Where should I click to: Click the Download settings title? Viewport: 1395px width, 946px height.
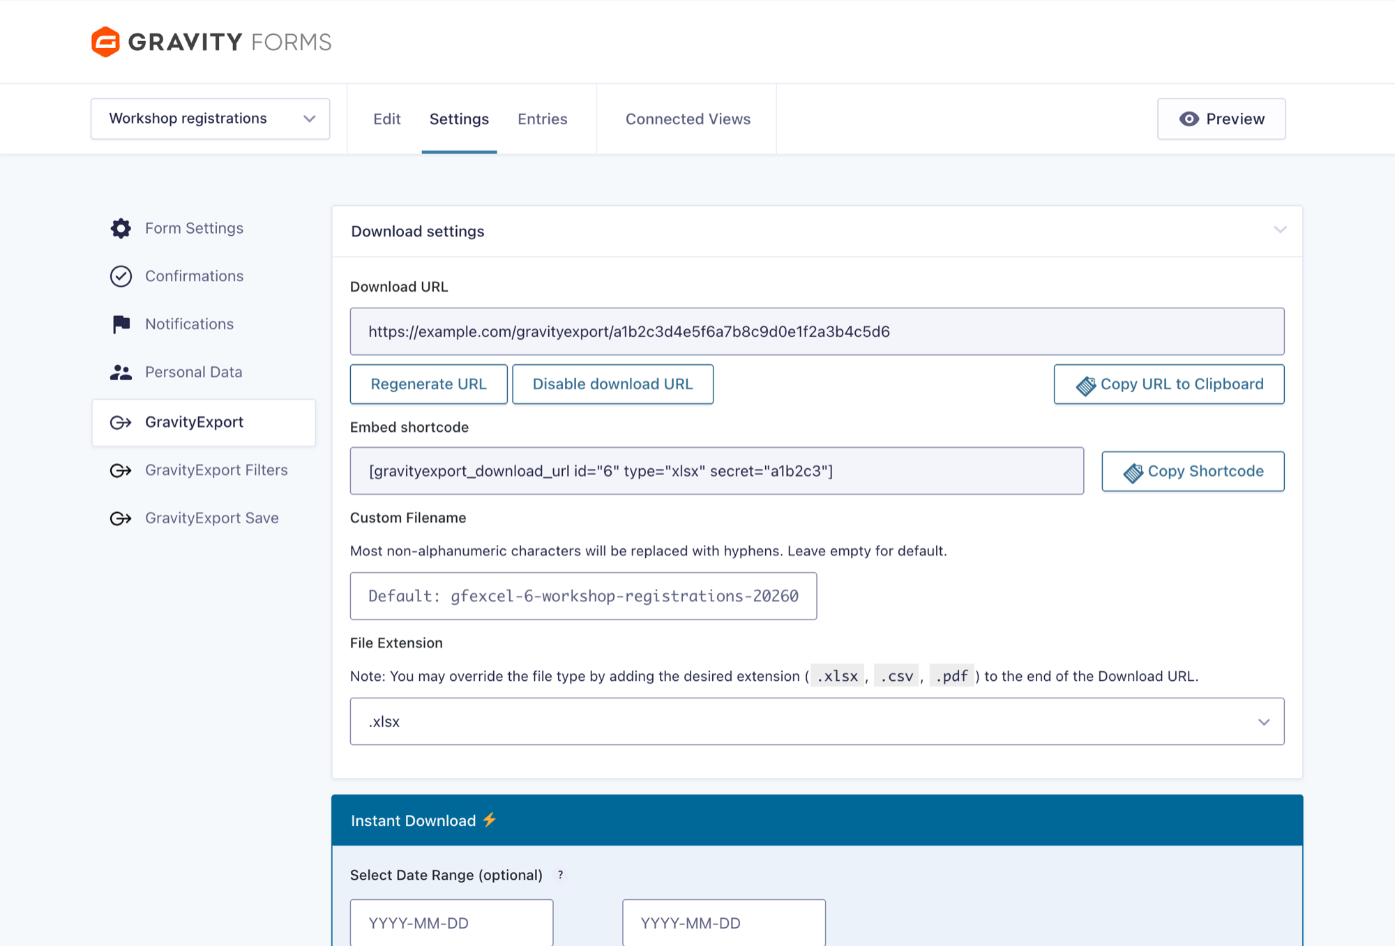[418, 232]
